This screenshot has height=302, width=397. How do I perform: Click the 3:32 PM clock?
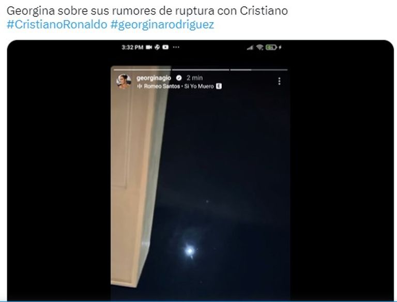pyautogui.click(x=132, y=48)
